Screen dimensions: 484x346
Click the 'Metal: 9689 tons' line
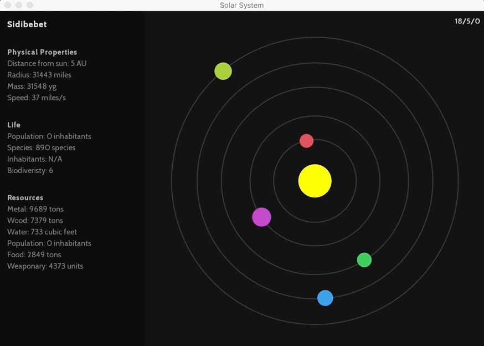click(x=35, y=210)
